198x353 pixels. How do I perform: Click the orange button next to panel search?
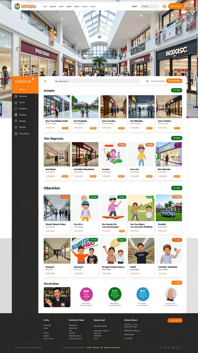(174, 81)
